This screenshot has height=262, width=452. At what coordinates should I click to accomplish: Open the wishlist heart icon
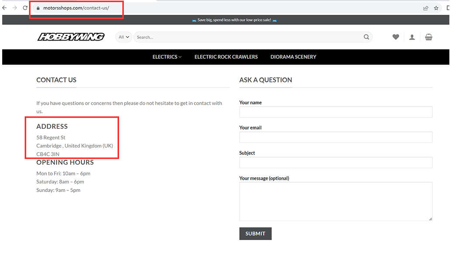[396, 37]
